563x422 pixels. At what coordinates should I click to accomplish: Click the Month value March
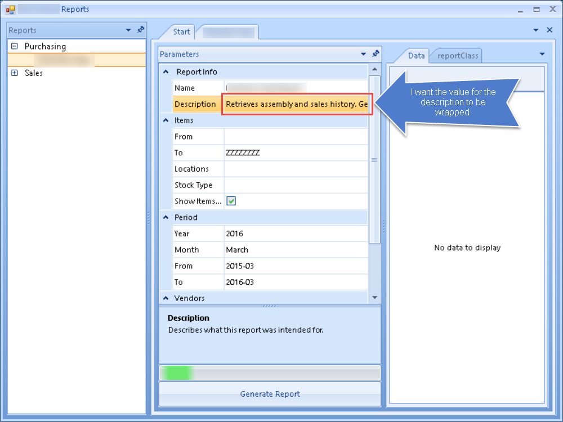pos(237,250)
